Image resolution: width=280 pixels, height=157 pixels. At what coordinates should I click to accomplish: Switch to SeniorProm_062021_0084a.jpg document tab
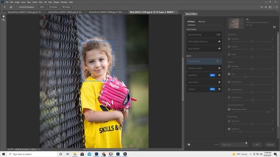[x=65, y=12]
